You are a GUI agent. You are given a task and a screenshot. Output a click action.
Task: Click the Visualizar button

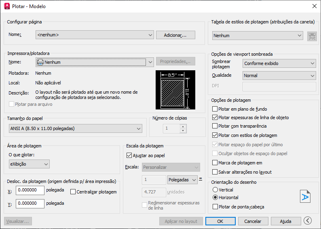pos(18,221)
